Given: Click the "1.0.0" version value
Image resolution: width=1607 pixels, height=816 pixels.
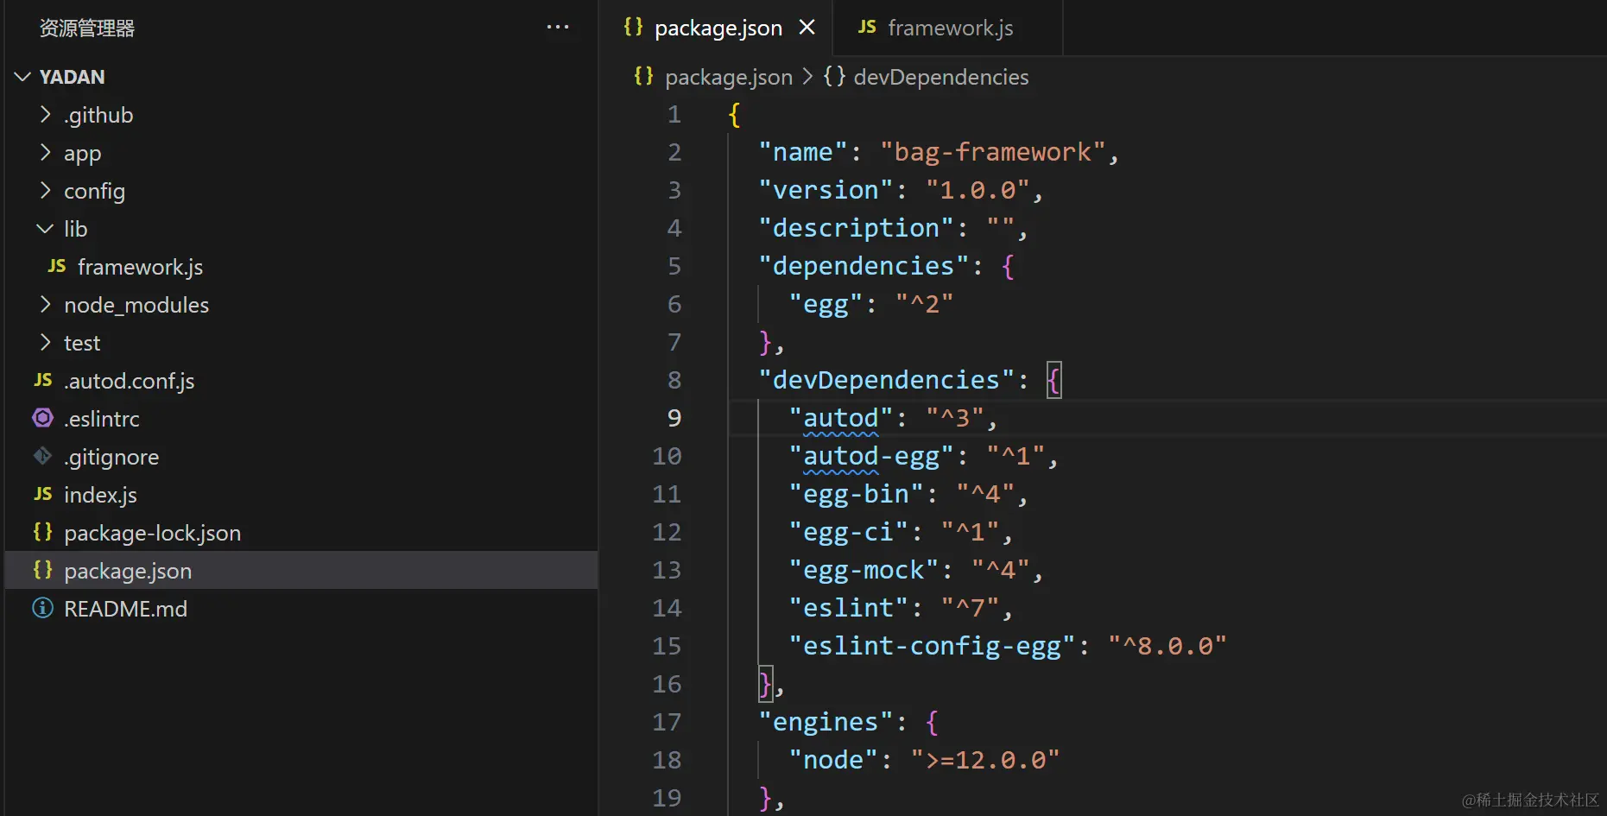Looking at the screenshot, I should 977,190.
